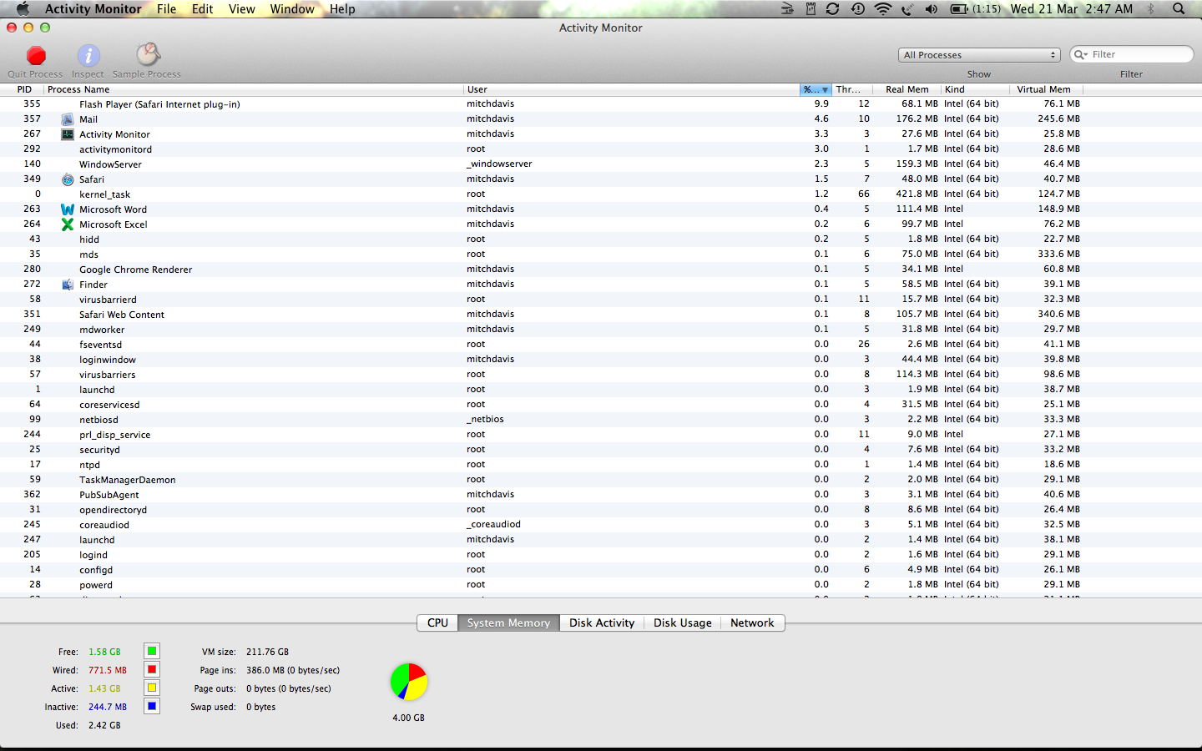
Task: Click the magnifier icon inside Filter field
Action: click(x=1081, y=54)
